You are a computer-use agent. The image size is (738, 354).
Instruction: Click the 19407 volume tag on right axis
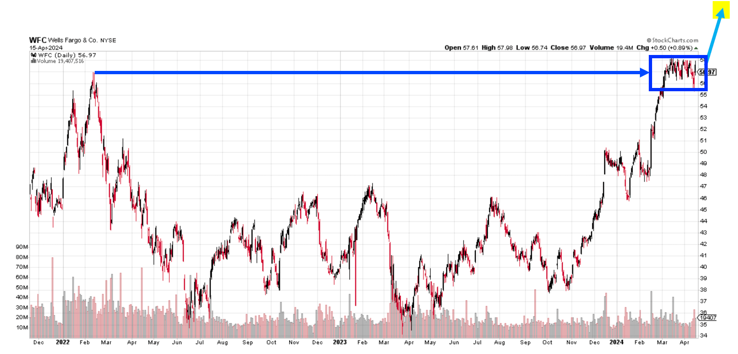click(707, 317)
